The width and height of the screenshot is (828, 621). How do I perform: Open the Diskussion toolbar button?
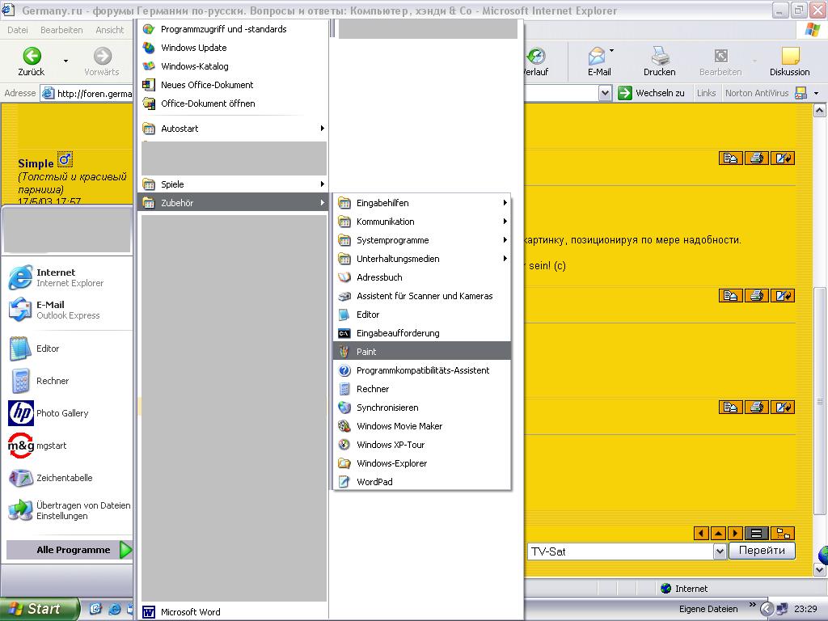pyautogui.click(x=789, y=61)
